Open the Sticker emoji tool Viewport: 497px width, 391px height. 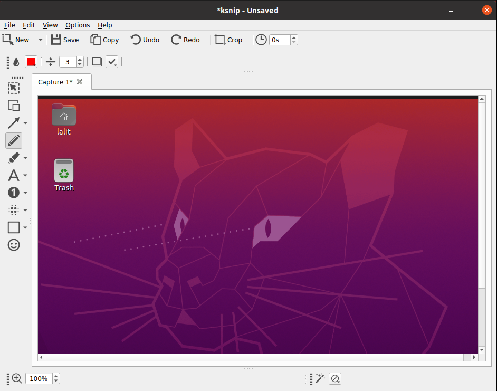(x=13, y=245)
